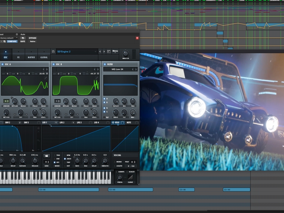This screenshot has width=284, height=213.
Task: Go to next preset with right arrow
Action: (x=104, y=51)
